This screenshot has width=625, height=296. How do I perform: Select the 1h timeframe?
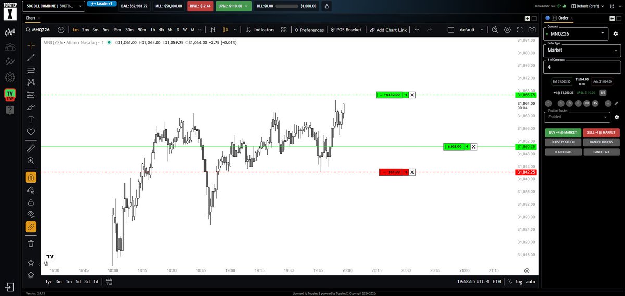(152, 30)
